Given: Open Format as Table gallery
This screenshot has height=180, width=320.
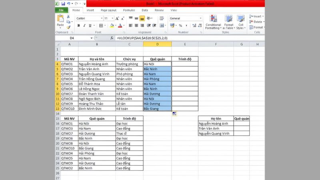Looking at the screenshot, I should 228,22.
